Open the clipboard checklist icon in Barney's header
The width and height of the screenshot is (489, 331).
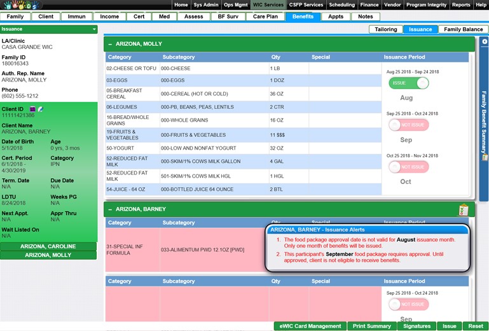click(463, 209)
